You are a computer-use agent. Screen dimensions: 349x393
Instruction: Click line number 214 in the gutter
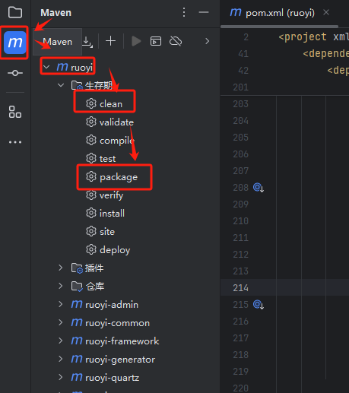[240, 288]
